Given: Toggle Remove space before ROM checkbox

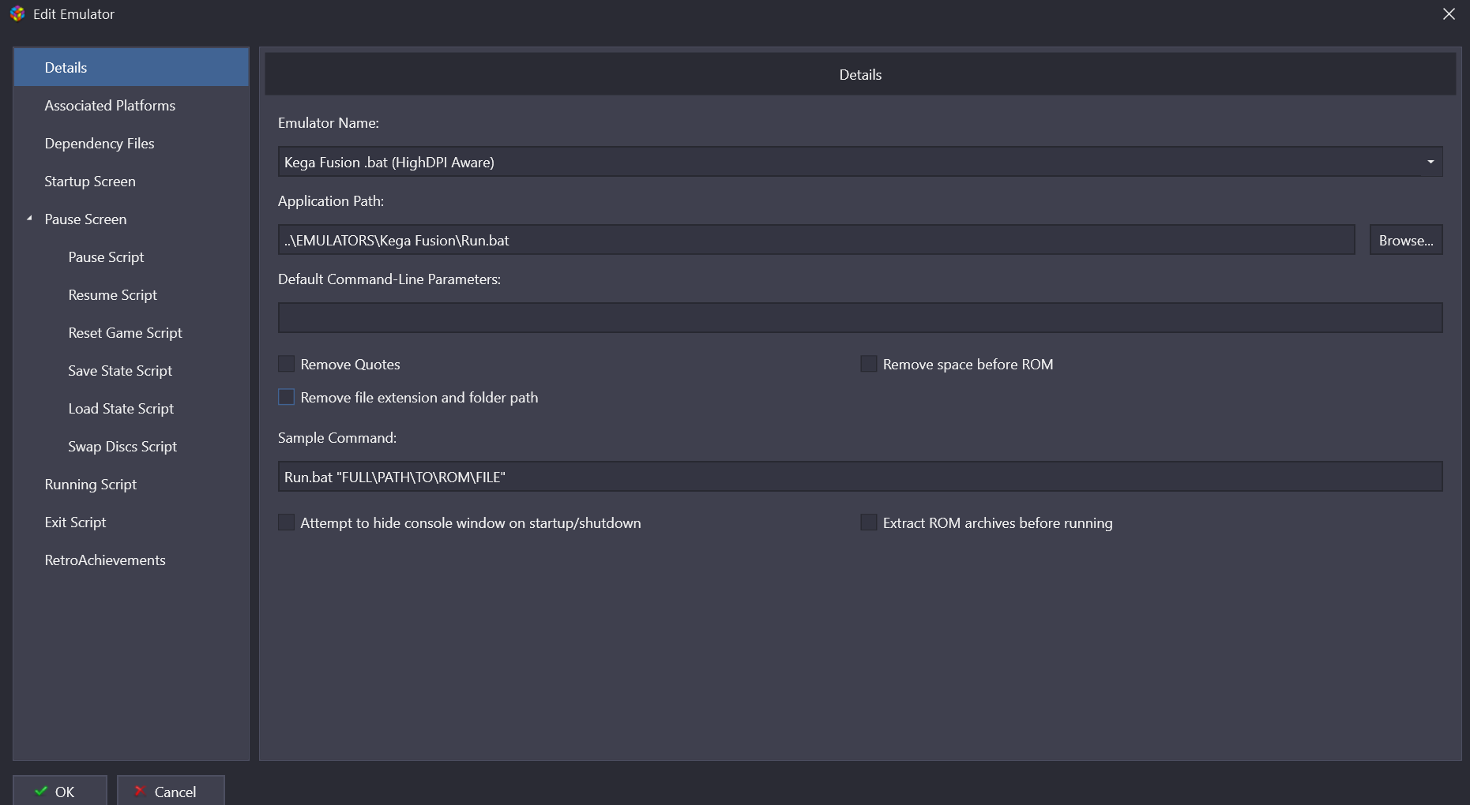Looking at the screenshot, I should point(869,364).
